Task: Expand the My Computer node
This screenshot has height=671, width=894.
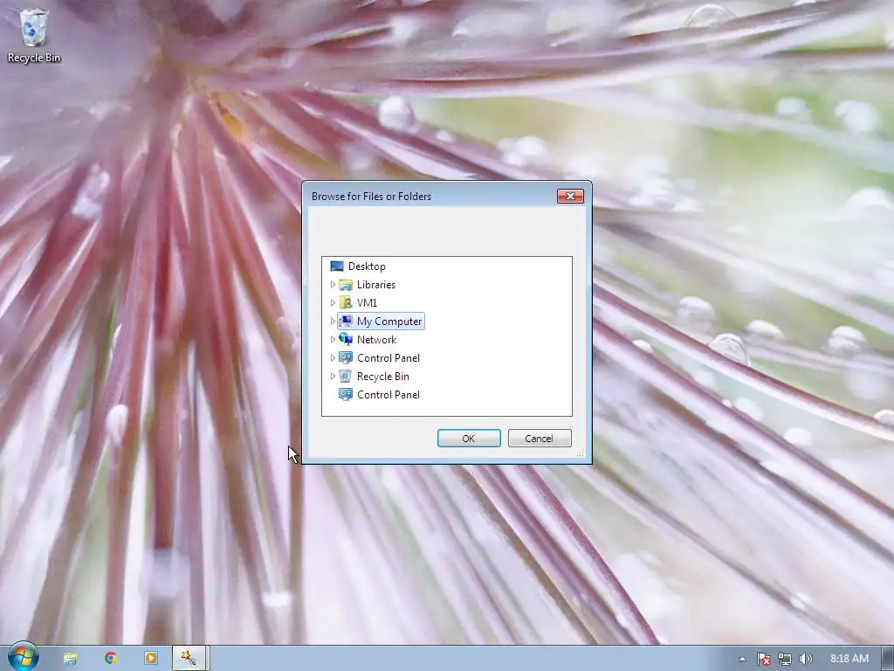Action: 333,322
